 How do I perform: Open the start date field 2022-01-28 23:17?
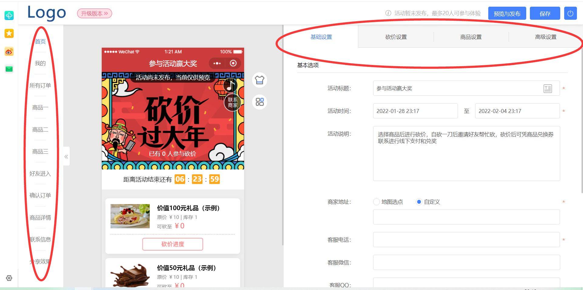tap(415, 111)
